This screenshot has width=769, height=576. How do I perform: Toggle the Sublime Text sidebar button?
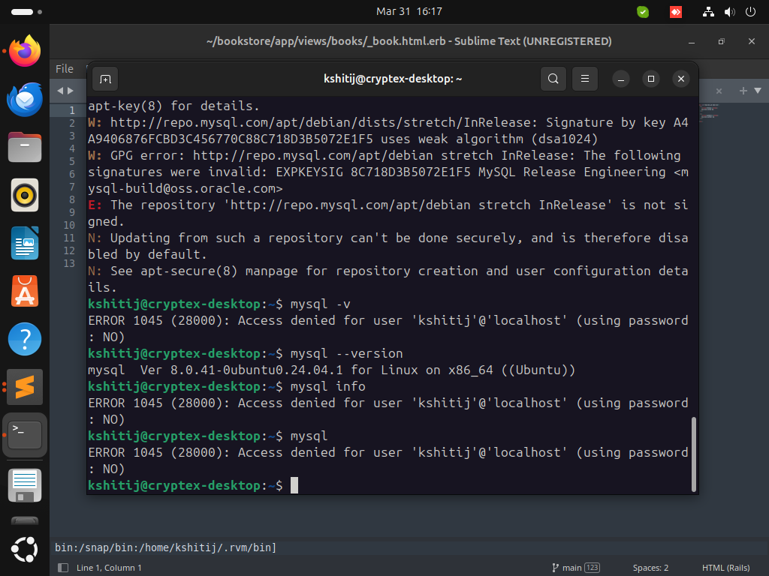pos(63,568)
